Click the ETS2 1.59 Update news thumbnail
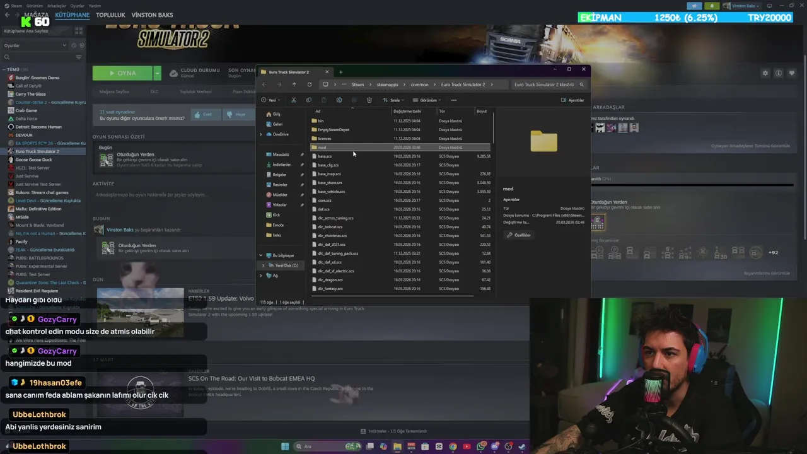This screenshot has width=807, height=454. [x=141, y=312]
